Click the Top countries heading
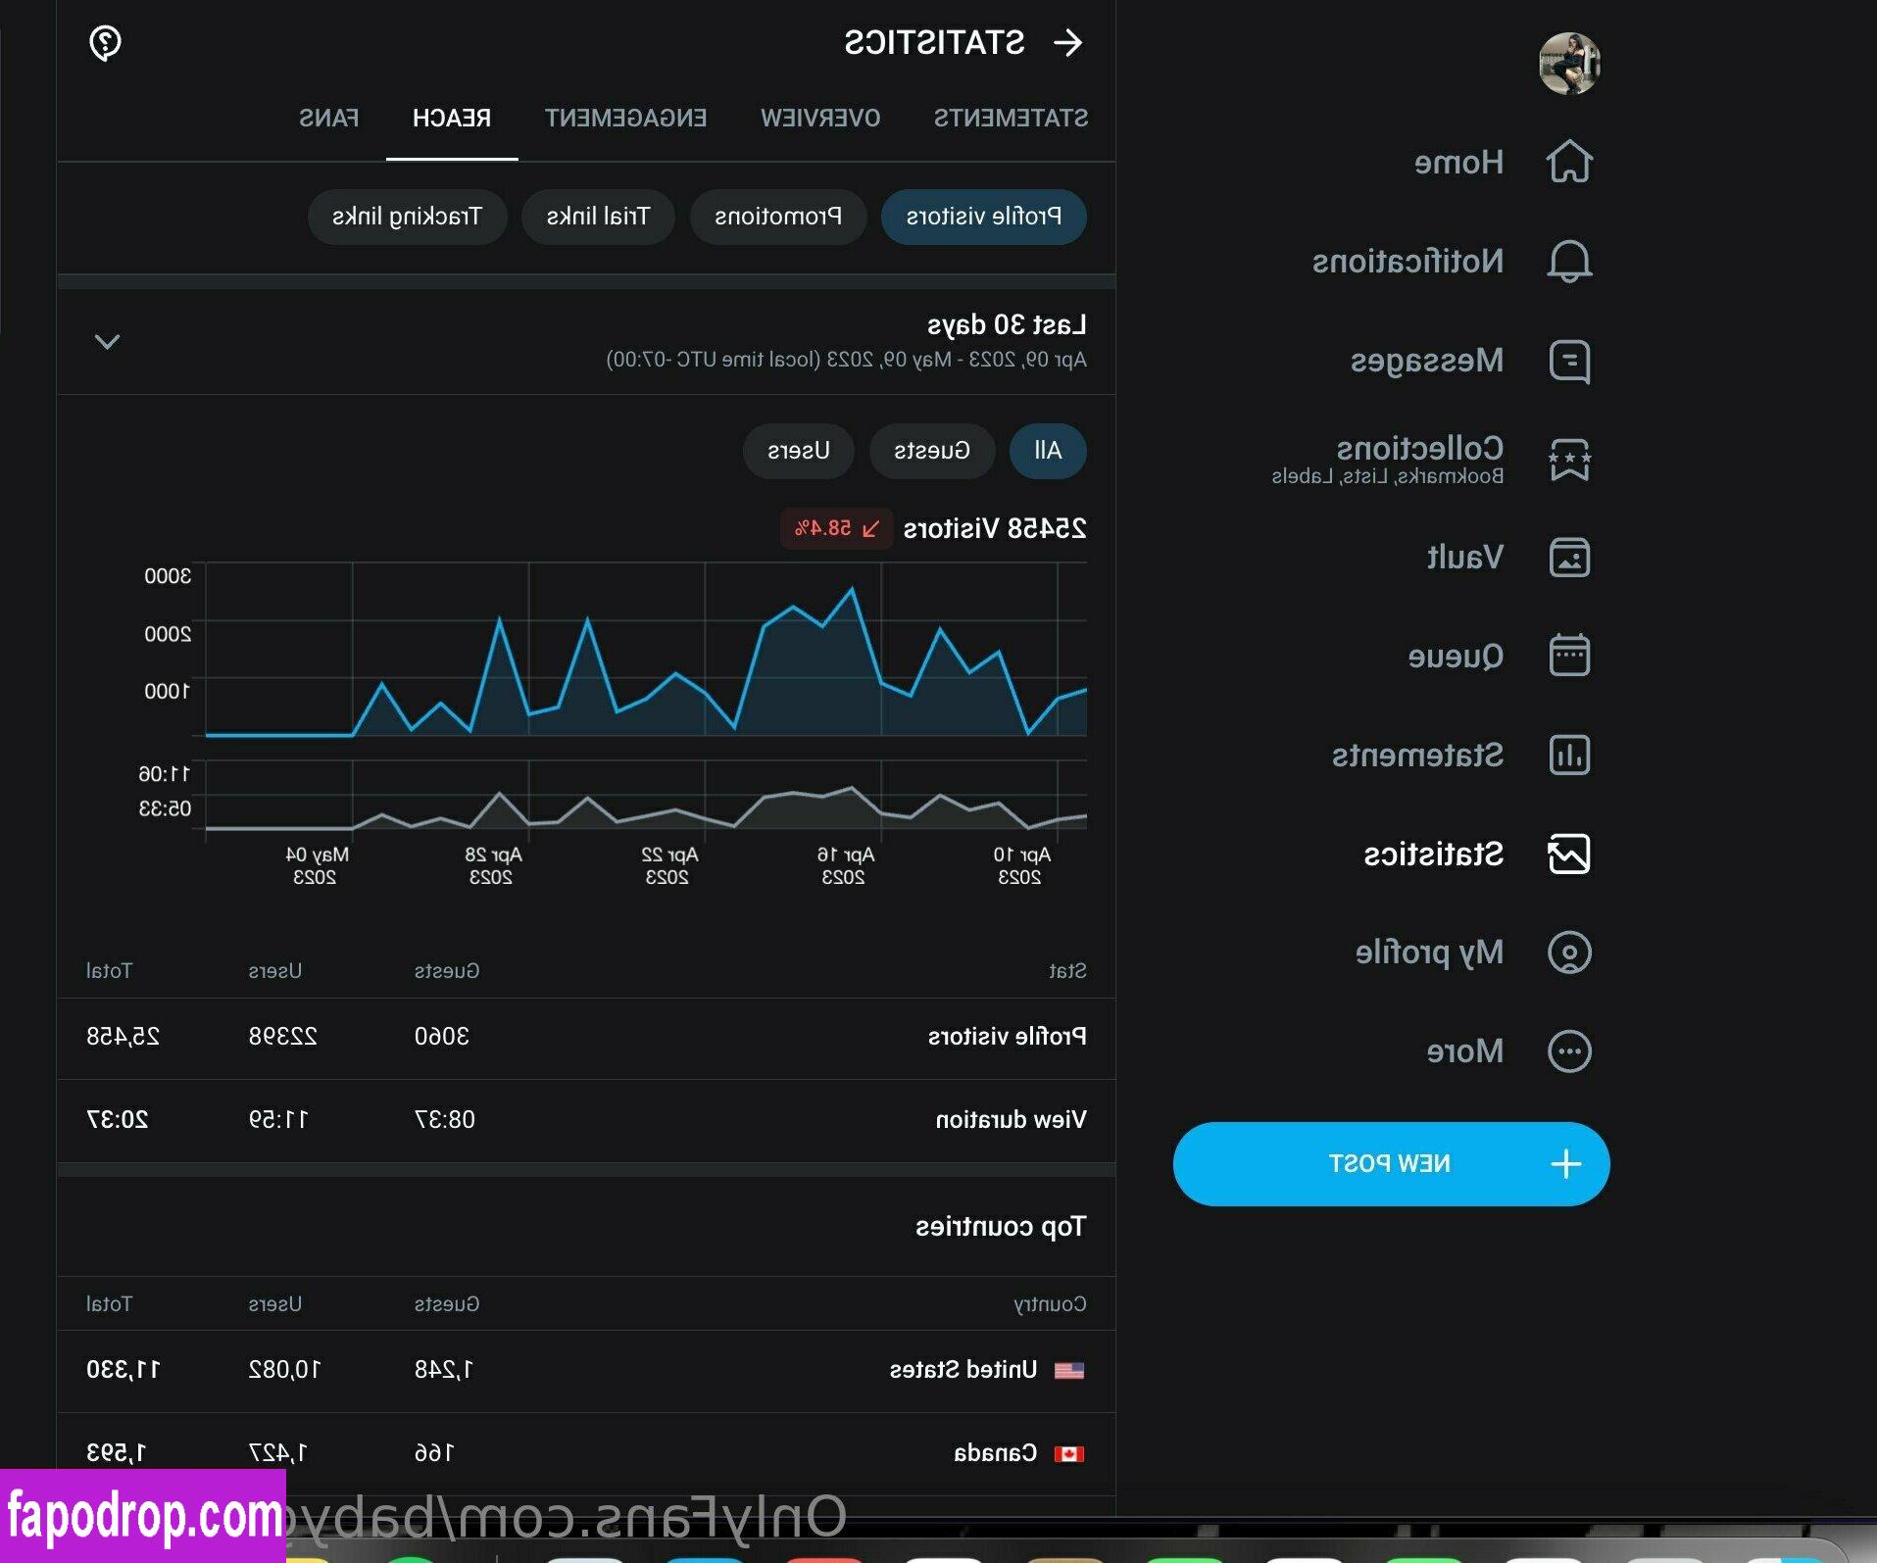1877x1563 pixels. (x=1001, y=1227)
